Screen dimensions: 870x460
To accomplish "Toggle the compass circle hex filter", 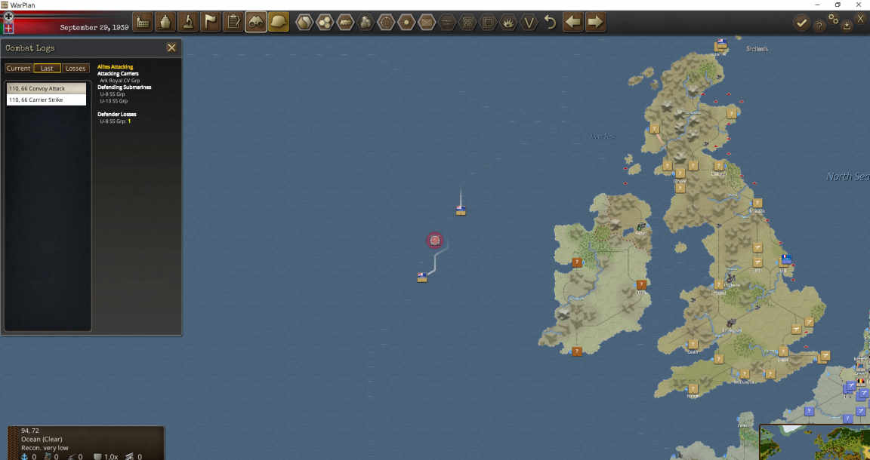I will click(386, 23).
